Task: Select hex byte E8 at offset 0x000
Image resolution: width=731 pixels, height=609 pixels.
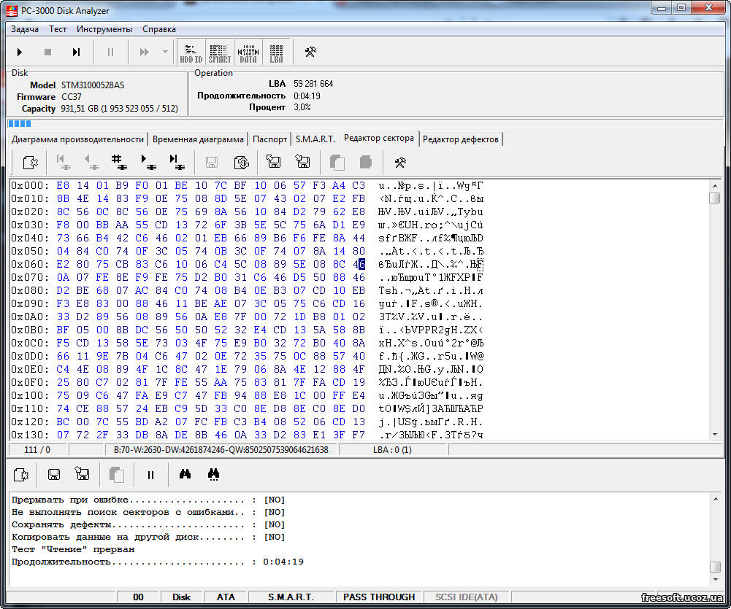Action: (63, 185)
